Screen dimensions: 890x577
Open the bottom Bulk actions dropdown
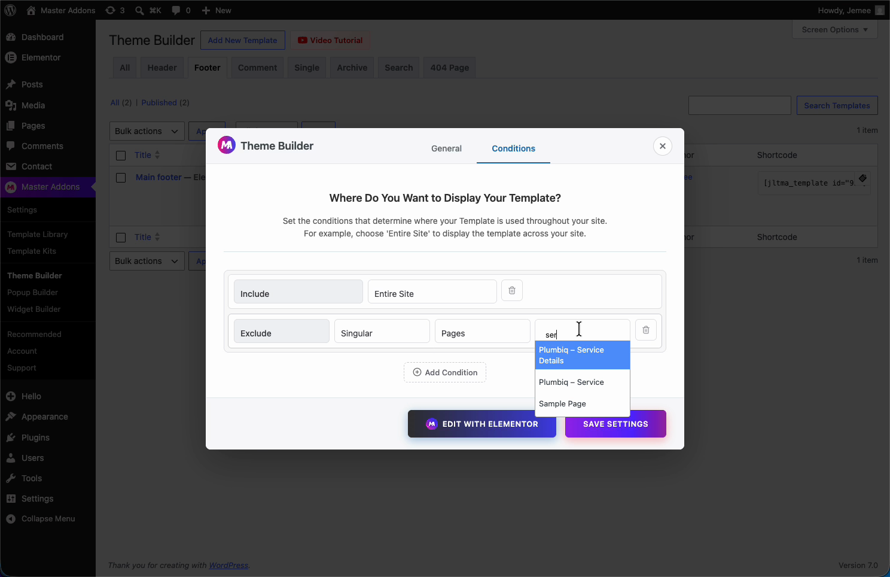pyautogui.click(x=147, y=261)
